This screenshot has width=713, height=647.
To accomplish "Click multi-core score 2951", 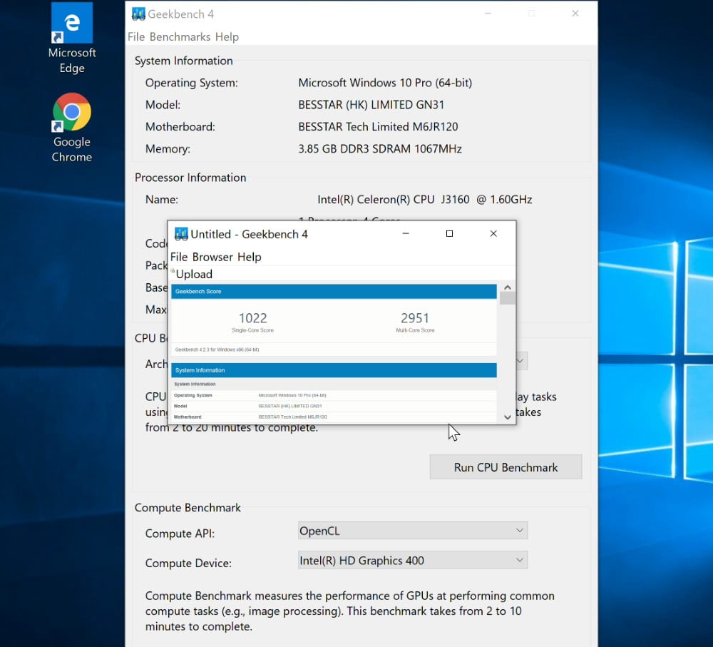I will pos(415,318).
